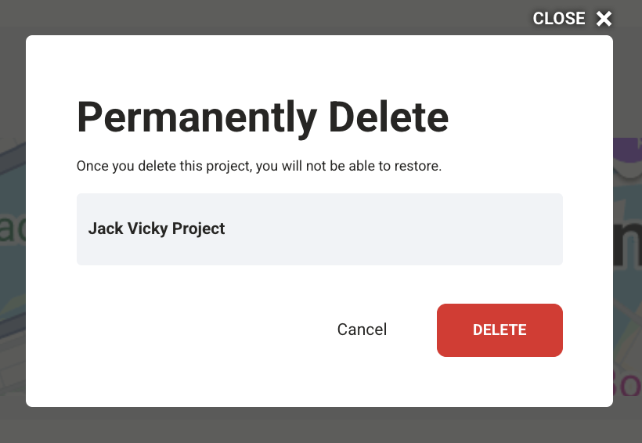Confirm with the red DELETE button
Image resolution: width=642 pixels, height=443 pixels.
coord(500,330)
